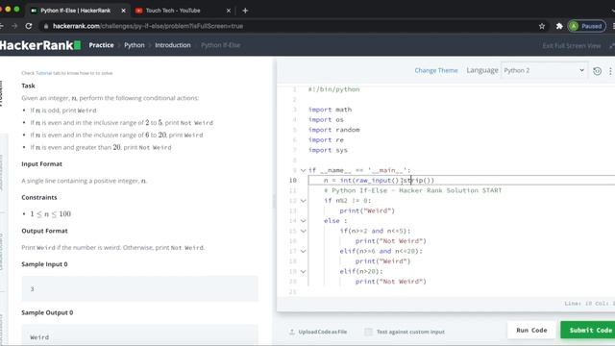This screenshot has height=346, width=615.
Task: Collapse the if __name__ block at line 9
Action: tap(303, 170)
